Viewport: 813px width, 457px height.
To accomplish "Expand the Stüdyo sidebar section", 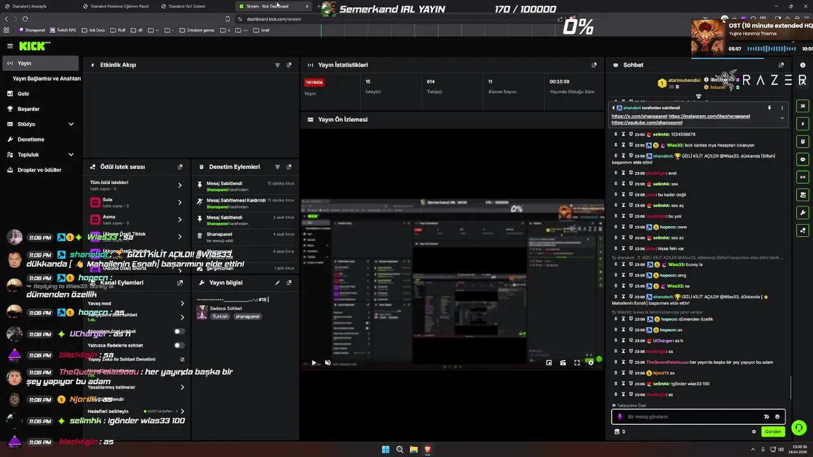I will 71,124.
